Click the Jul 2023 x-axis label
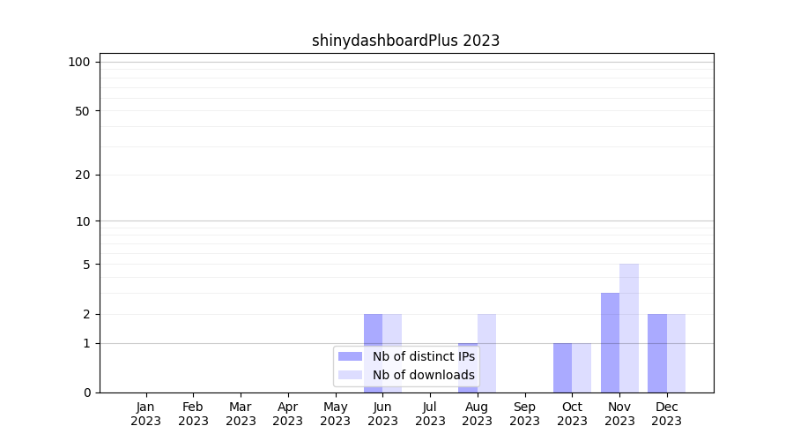793x441 pixels. click(430, 414)
